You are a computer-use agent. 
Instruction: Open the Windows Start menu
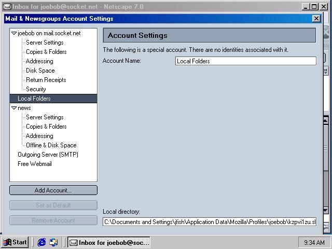click(x=15, y=242)
